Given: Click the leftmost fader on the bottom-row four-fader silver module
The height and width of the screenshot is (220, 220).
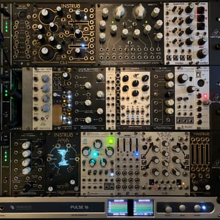Looking at the screenshot, I should (x=118, y=145).
